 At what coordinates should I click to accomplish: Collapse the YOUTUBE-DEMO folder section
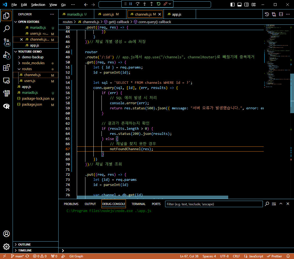click(36, 52)
